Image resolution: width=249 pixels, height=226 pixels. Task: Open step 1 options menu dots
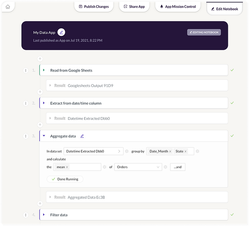tap(26, 70)
